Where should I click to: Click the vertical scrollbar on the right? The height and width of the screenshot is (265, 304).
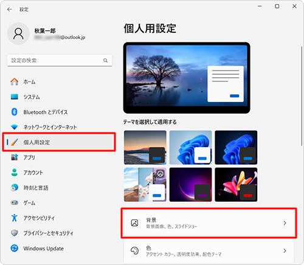(x=302, y=95)
